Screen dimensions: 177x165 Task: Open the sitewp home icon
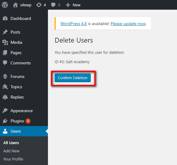pyautogui.click(x=15, y=5)
